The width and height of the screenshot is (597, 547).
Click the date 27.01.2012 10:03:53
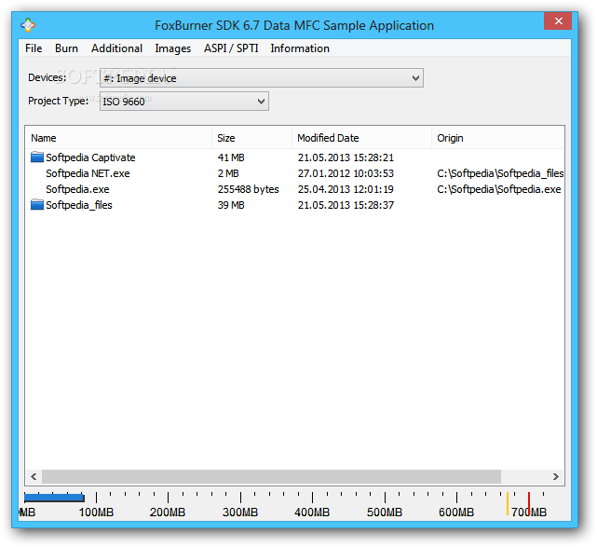pos(346,173)
